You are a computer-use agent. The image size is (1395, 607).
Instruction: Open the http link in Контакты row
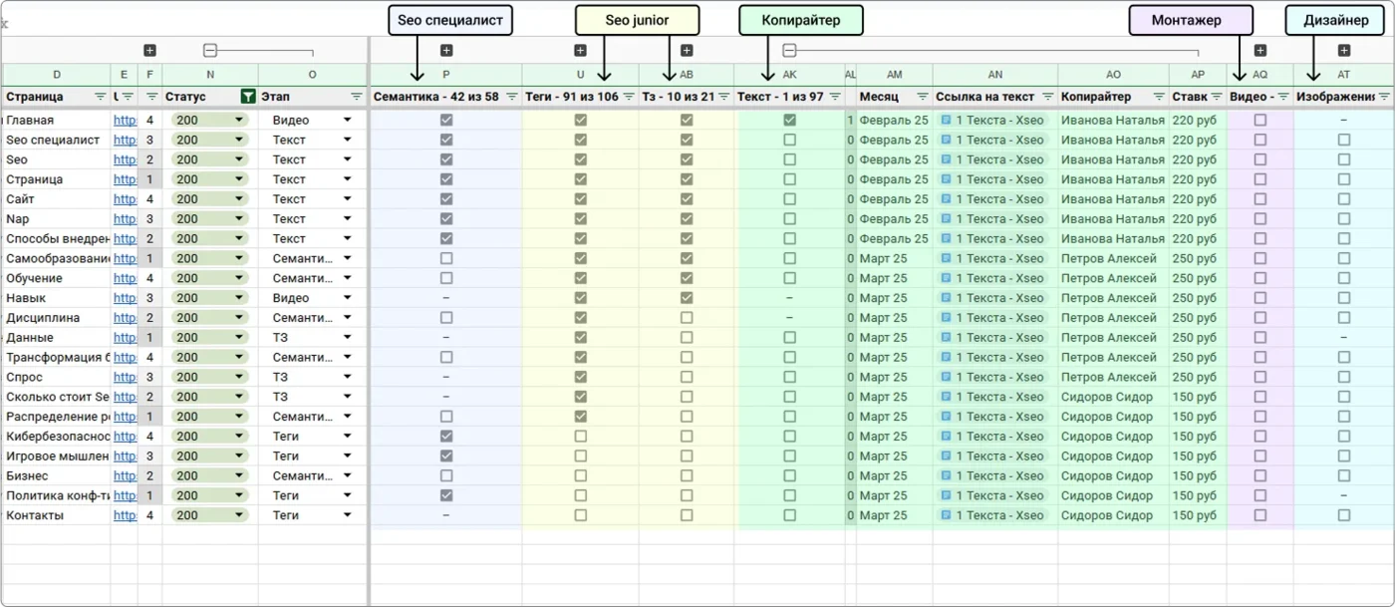[125, 515]
